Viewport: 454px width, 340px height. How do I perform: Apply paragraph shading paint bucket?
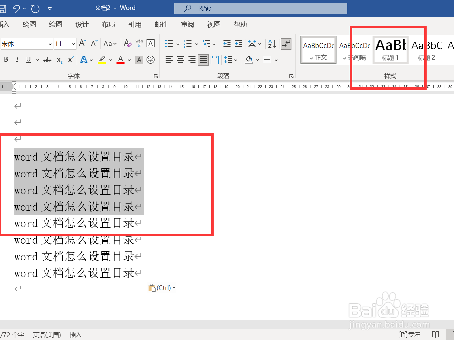[x=249, y=60]
